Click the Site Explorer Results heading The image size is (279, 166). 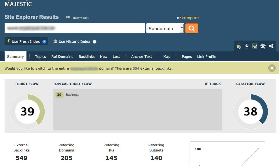pos(32,17)
